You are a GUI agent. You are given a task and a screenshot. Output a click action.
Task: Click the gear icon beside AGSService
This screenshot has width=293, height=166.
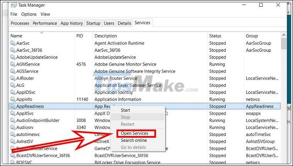click(13, 71)
